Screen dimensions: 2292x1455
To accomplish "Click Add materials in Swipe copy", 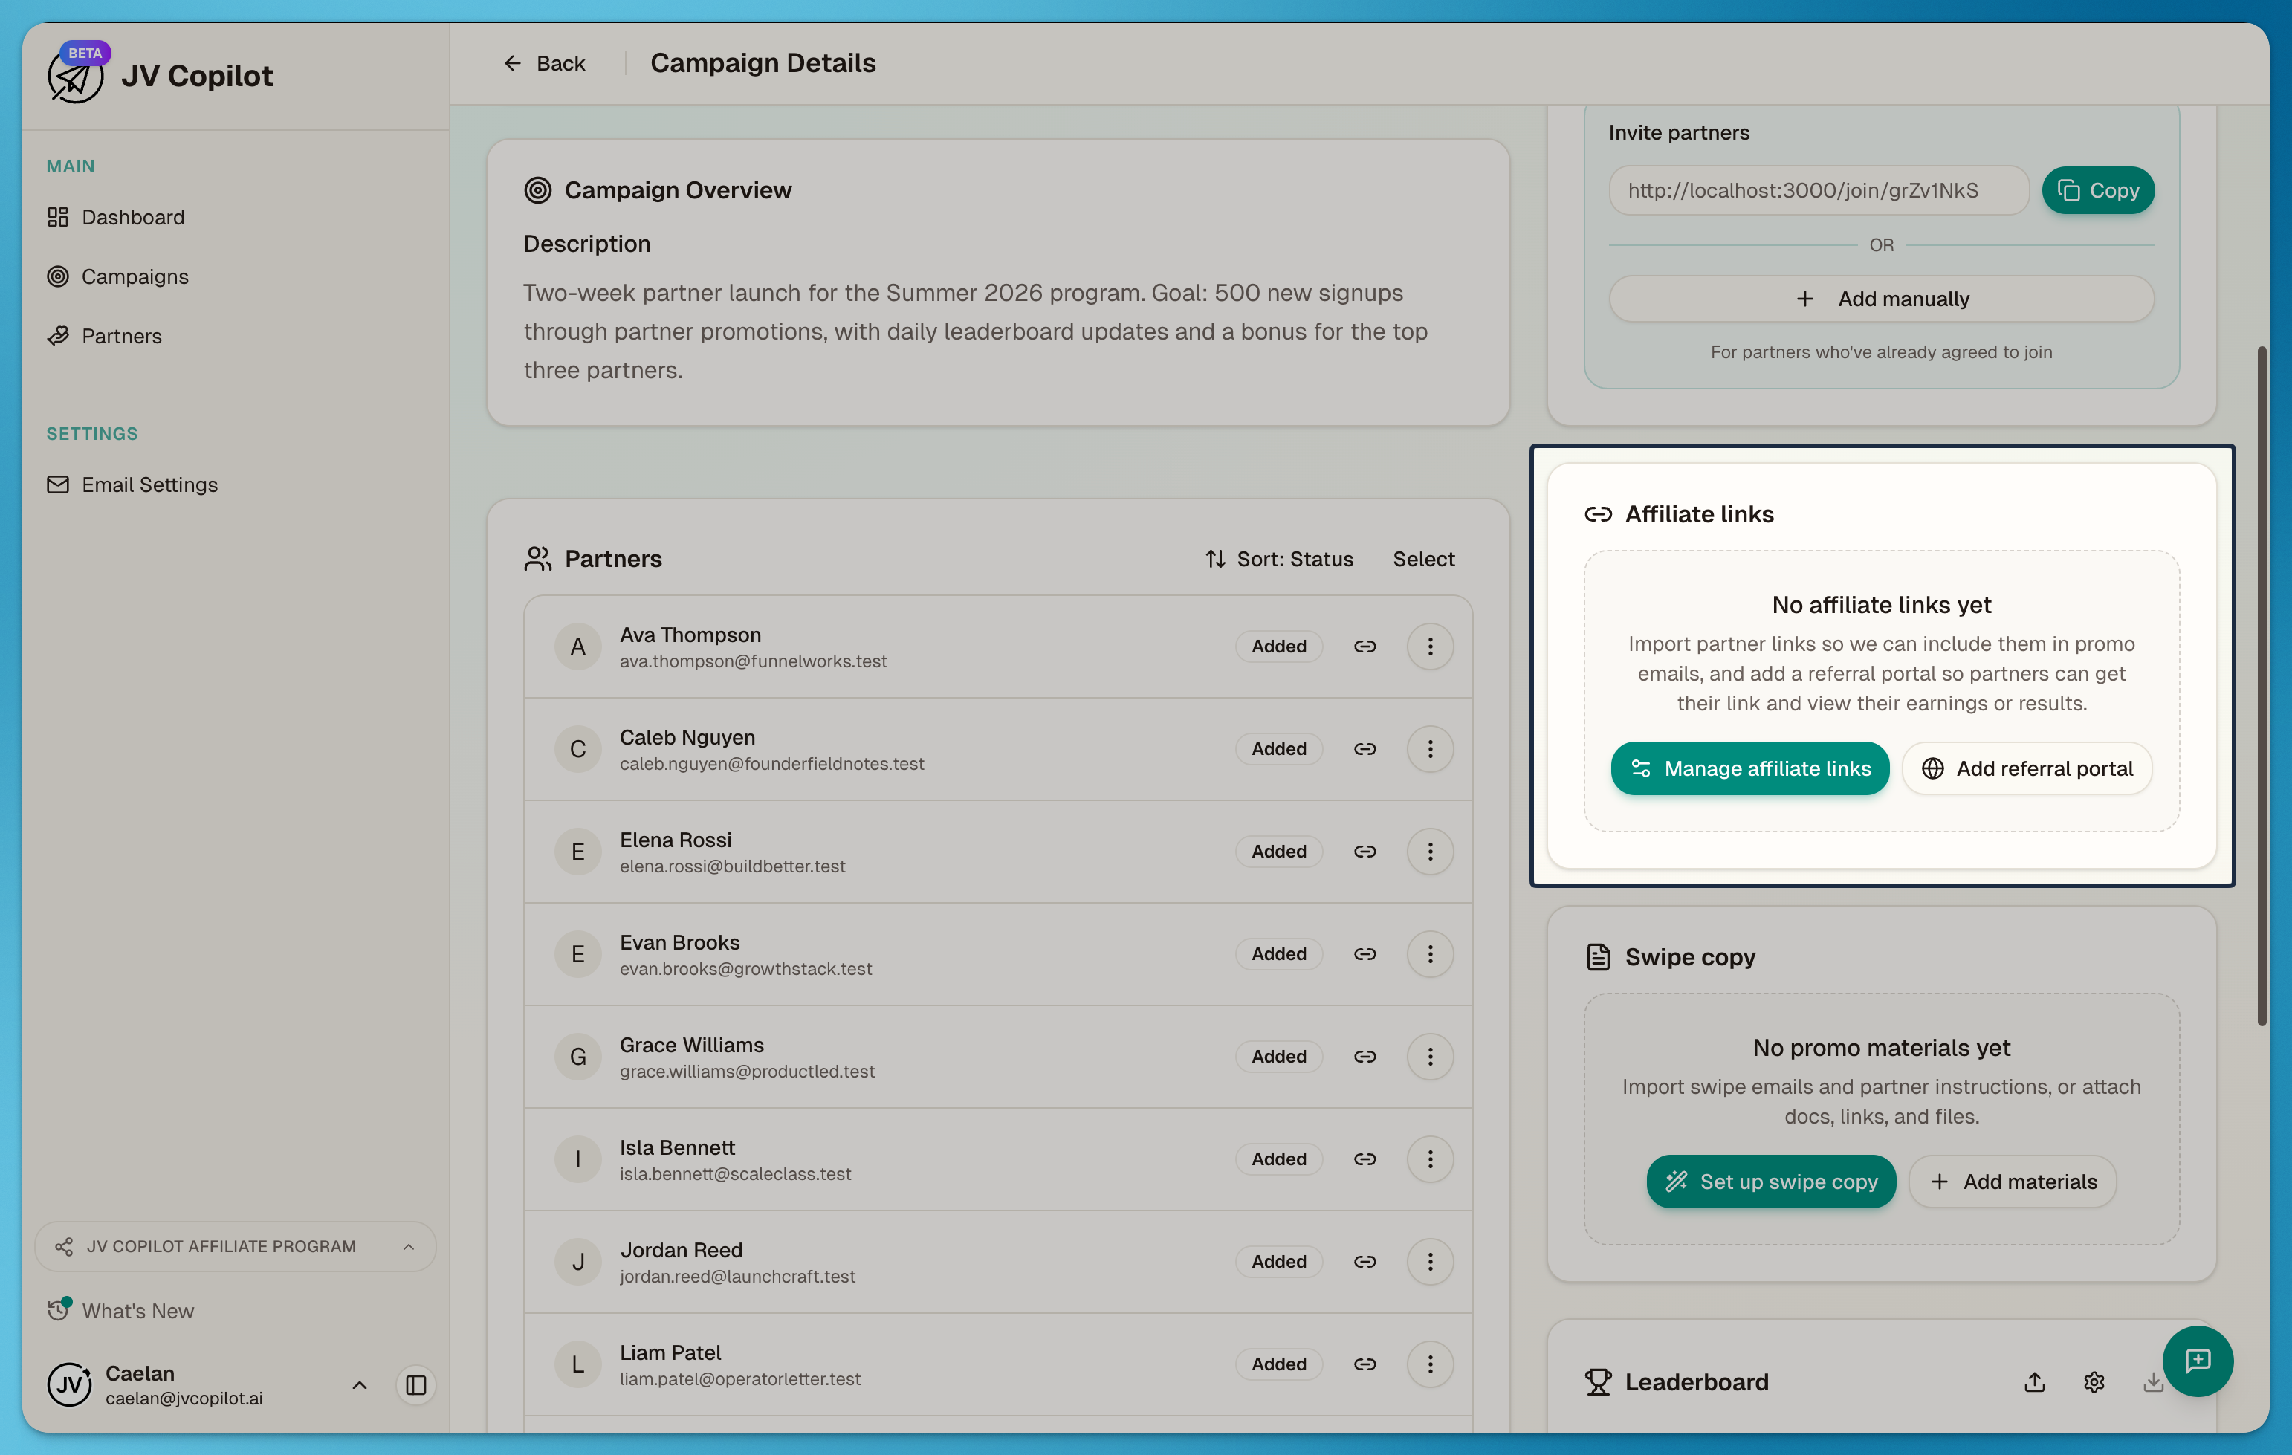I will (x=2012, y=1181).
